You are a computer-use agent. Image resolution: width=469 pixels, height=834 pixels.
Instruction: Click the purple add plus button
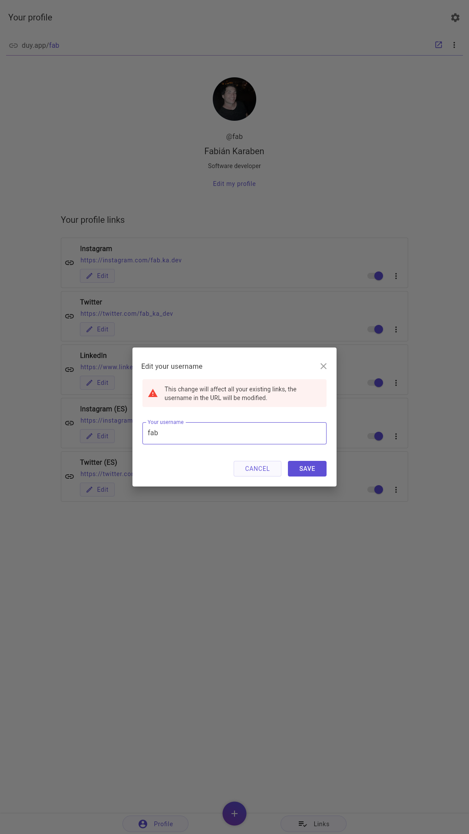point(234,814)
